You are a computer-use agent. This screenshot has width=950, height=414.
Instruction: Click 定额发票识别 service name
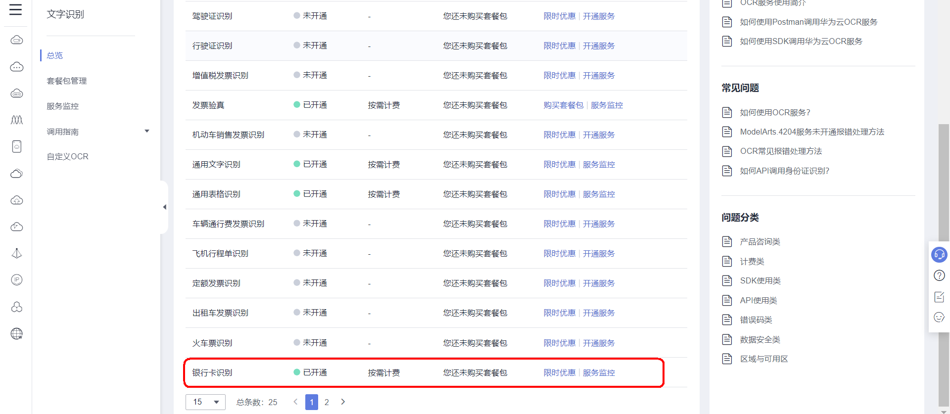216,283
